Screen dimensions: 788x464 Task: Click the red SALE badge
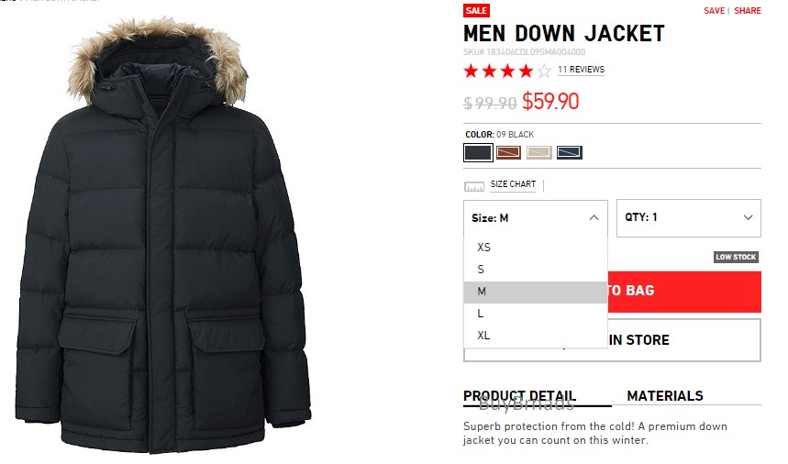(476, 11)
